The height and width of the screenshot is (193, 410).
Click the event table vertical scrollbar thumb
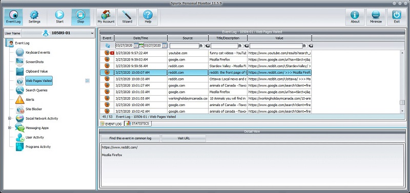[x=402, y=102]
